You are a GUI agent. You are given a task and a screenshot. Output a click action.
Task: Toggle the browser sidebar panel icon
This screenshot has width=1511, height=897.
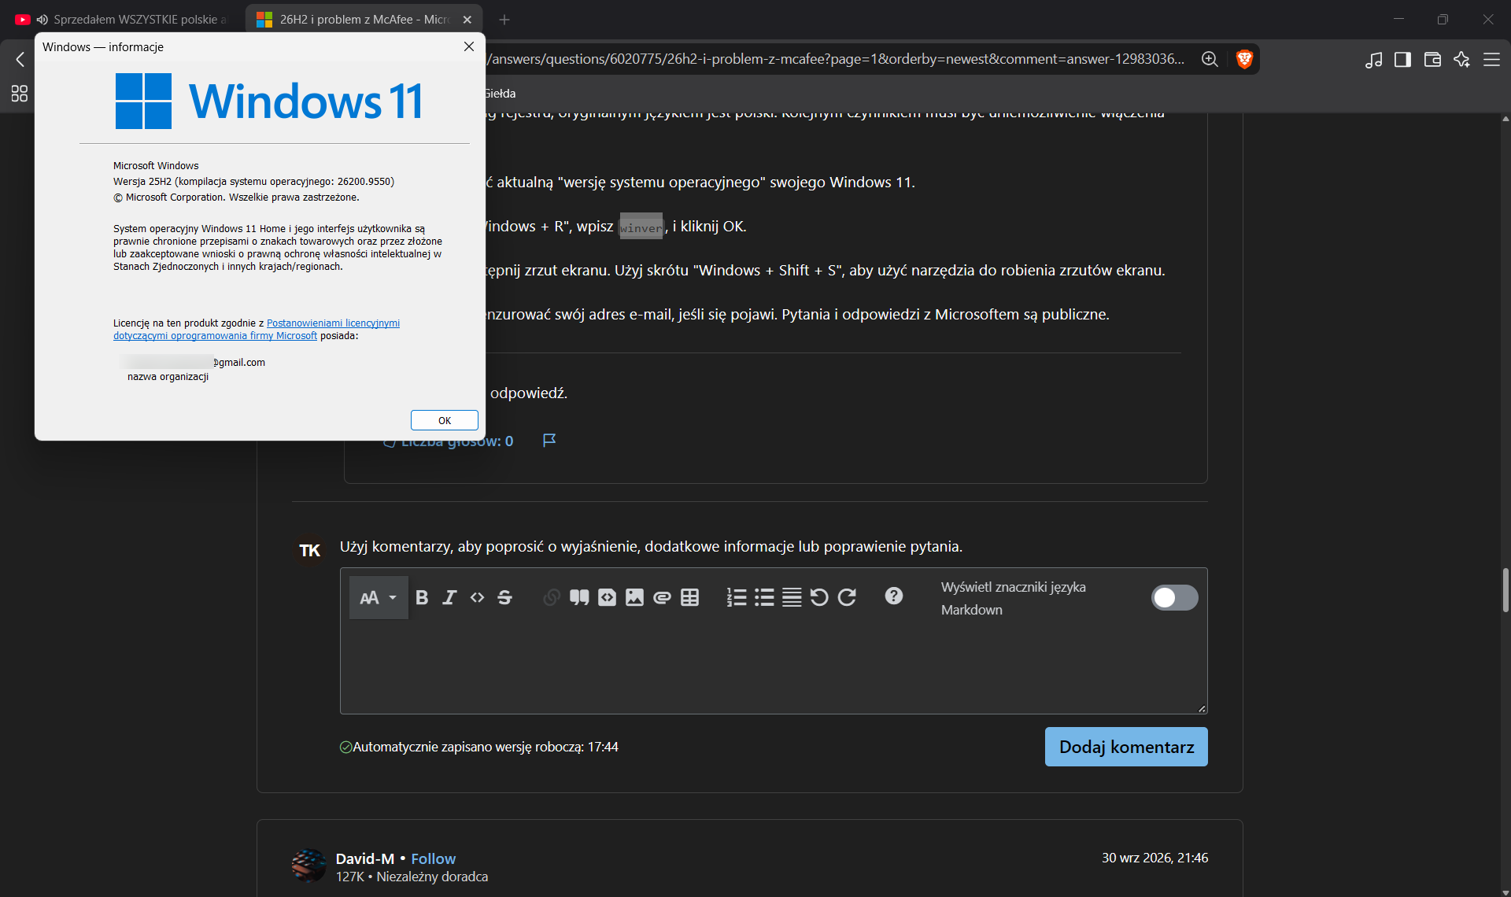coord(1402,60)
